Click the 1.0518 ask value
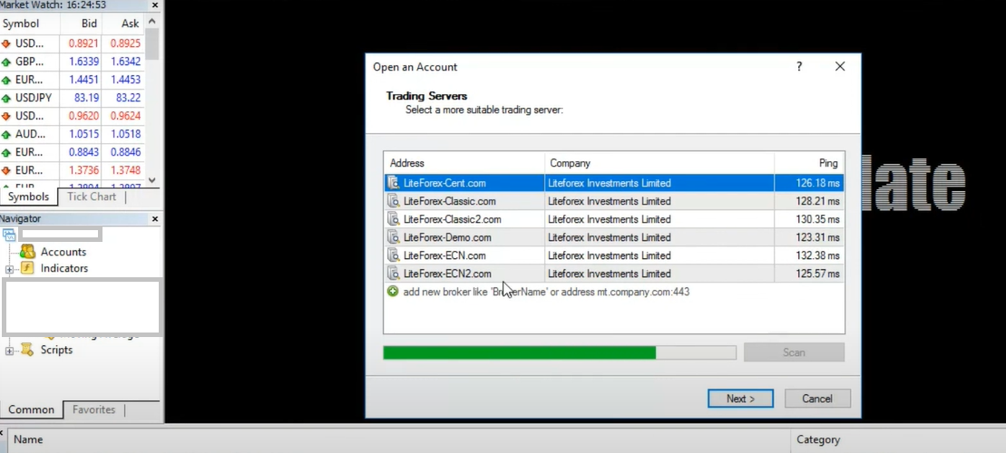The width and height of the screenshot is (1006, 453). [125, 135]
